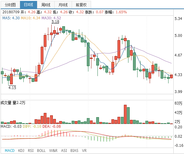Switch to 月K线 tab
Screen dimensions: 184x154
click(63, 5)
